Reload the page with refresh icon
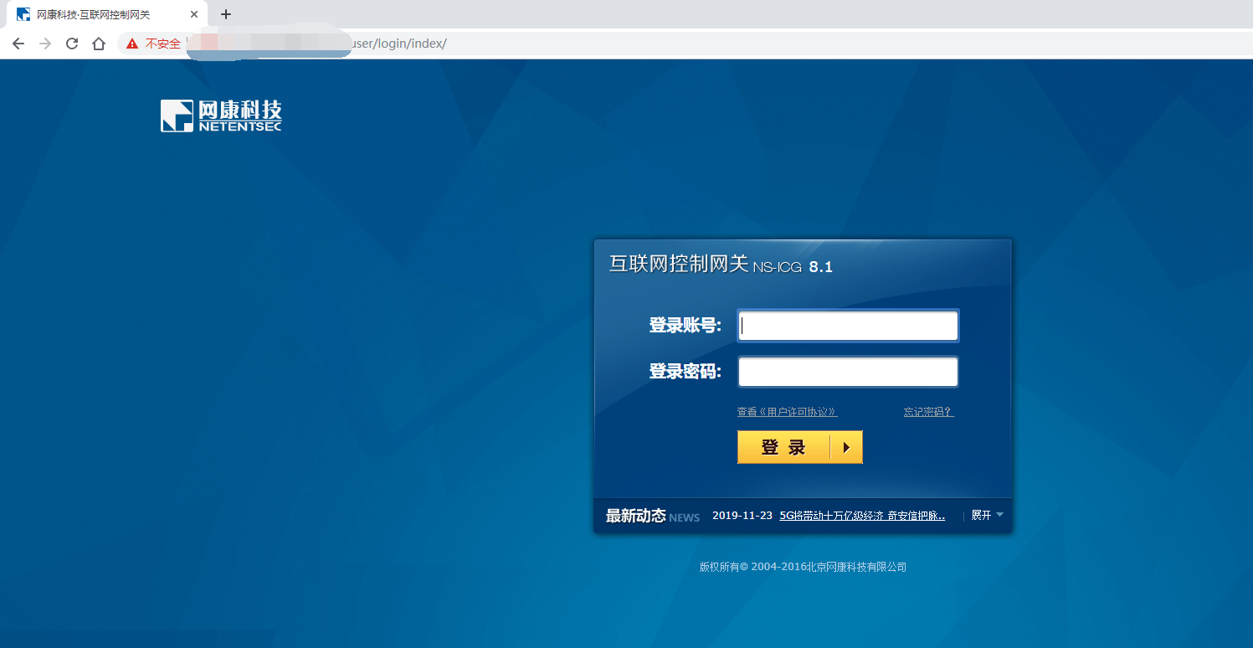This screenshot has height=648, width=1253. coord(72,44)
